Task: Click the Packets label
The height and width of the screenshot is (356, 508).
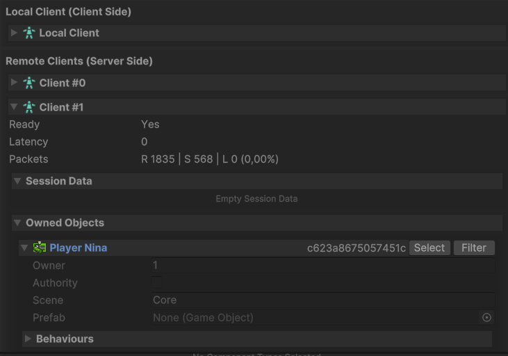Action: (x=28, y=159)
